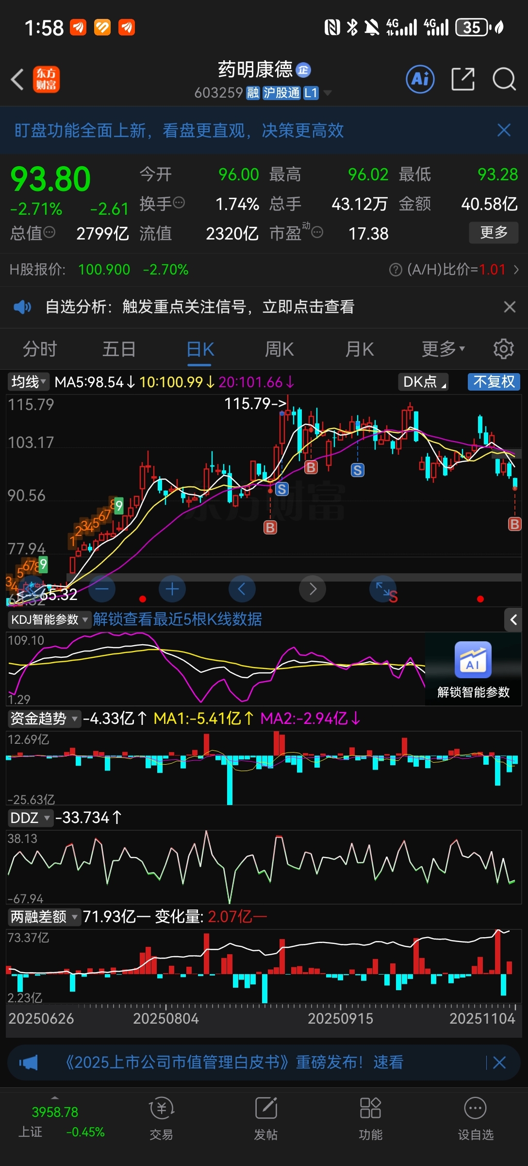The image size is (528, 1166).
Task: Expand chart to fullscreen icon
Action: (383, 589)
